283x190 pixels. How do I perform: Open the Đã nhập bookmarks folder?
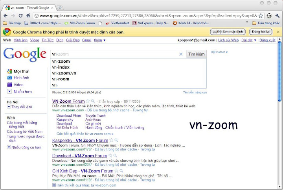click(x=12, y=23)
